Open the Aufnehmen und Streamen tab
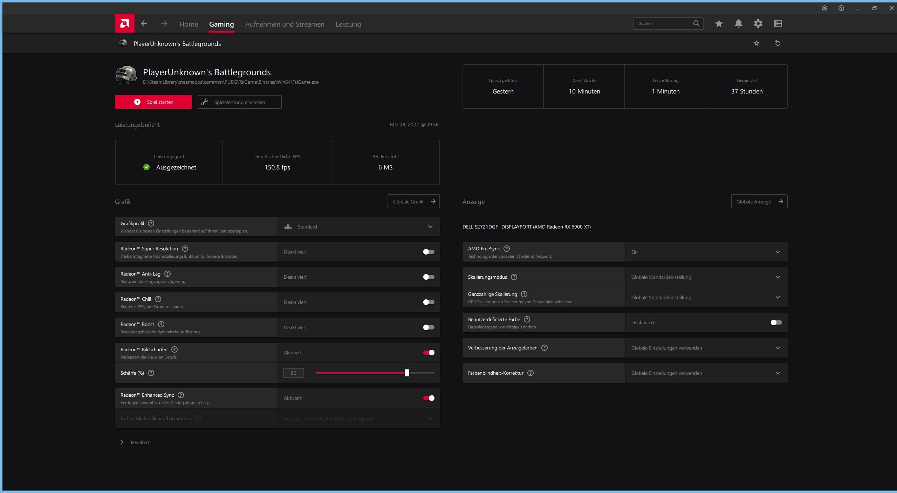This screenshot has width=897, height=493. pyautogui.click(x=285, y=24)
